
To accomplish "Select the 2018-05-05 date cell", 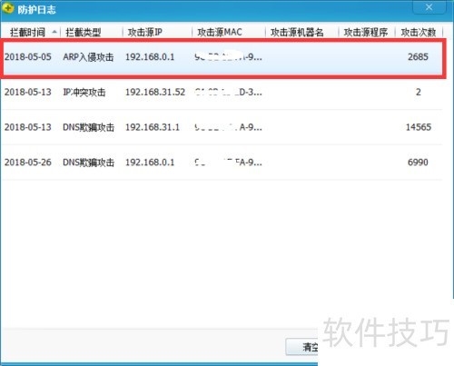I will point(28,57).
